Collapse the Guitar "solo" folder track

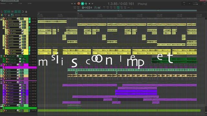1,56
